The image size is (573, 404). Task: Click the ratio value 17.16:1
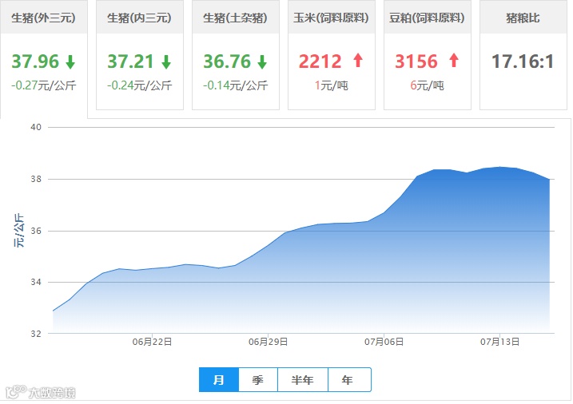click(x=523, y=61)
